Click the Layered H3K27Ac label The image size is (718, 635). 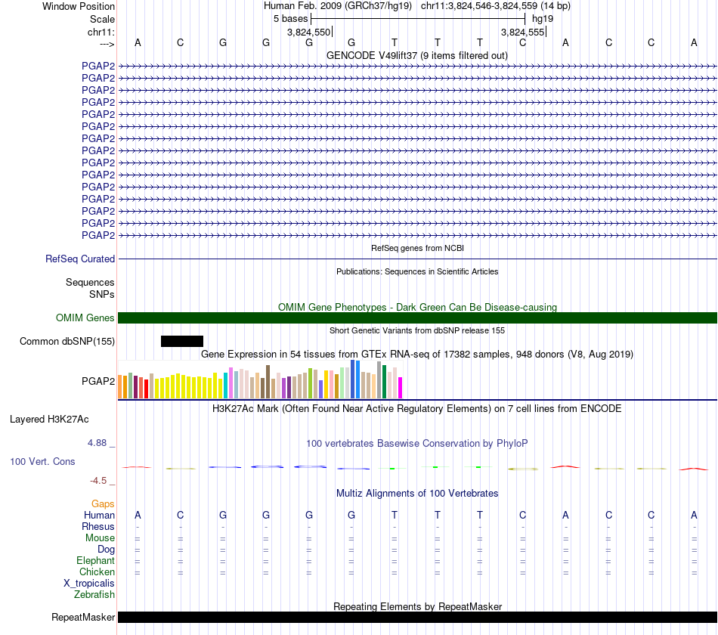(x=49, y=420)
